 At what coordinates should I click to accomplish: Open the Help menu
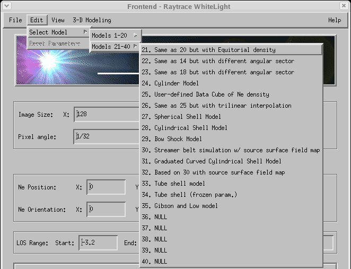coord(335,20)
